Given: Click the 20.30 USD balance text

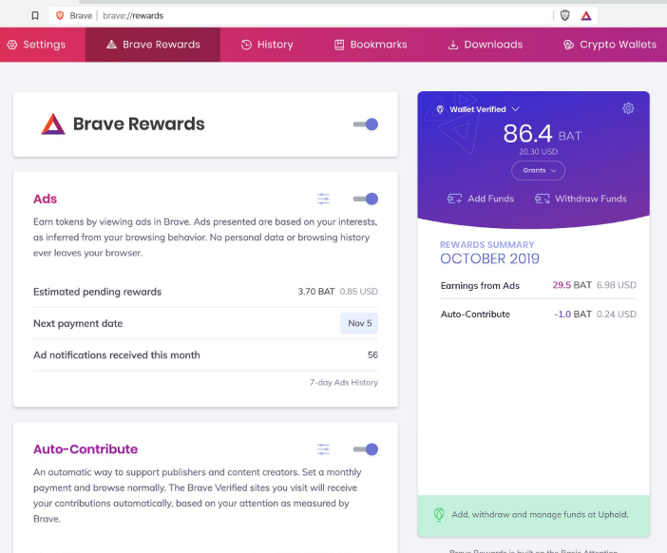Looking at the screenshot, I should click(x=538, y=152).
